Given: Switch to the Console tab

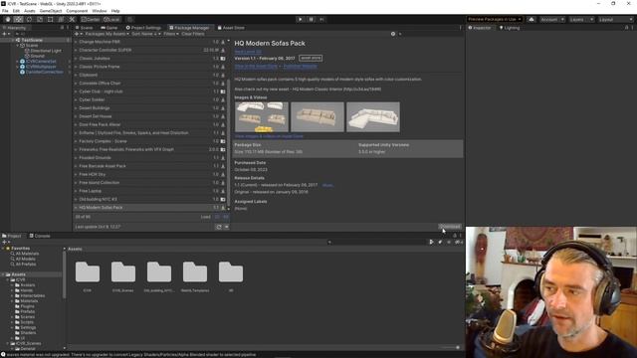Looking at the screenshot, I should (40, 236).
